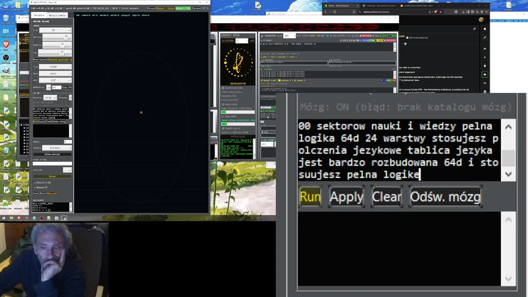The width and height of the screenshot is (528, 297).
Task: Click the pencil edit icon in Kick sidebar
Action: [485, 38]
